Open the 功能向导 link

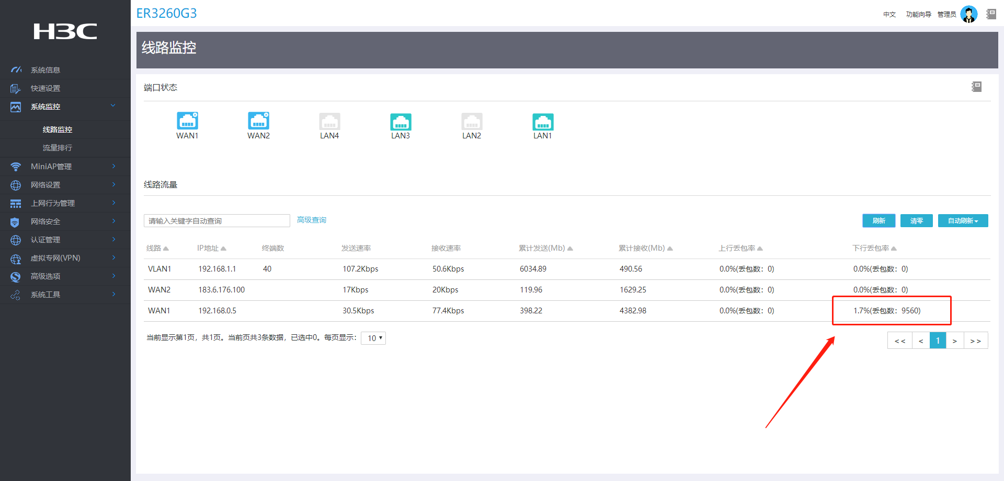tap(919, 15)
